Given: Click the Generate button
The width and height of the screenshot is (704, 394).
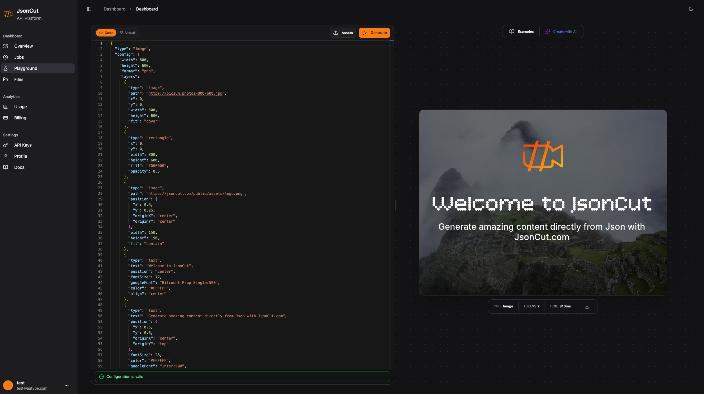Looking at the screenshot, I should coord(374,33).
